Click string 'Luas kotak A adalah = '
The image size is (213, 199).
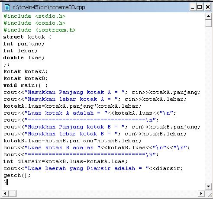pos(66,113)
